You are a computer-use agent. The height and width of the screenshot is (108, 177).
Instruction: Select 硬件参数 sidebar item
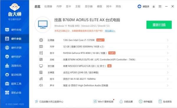pos(15,39)
